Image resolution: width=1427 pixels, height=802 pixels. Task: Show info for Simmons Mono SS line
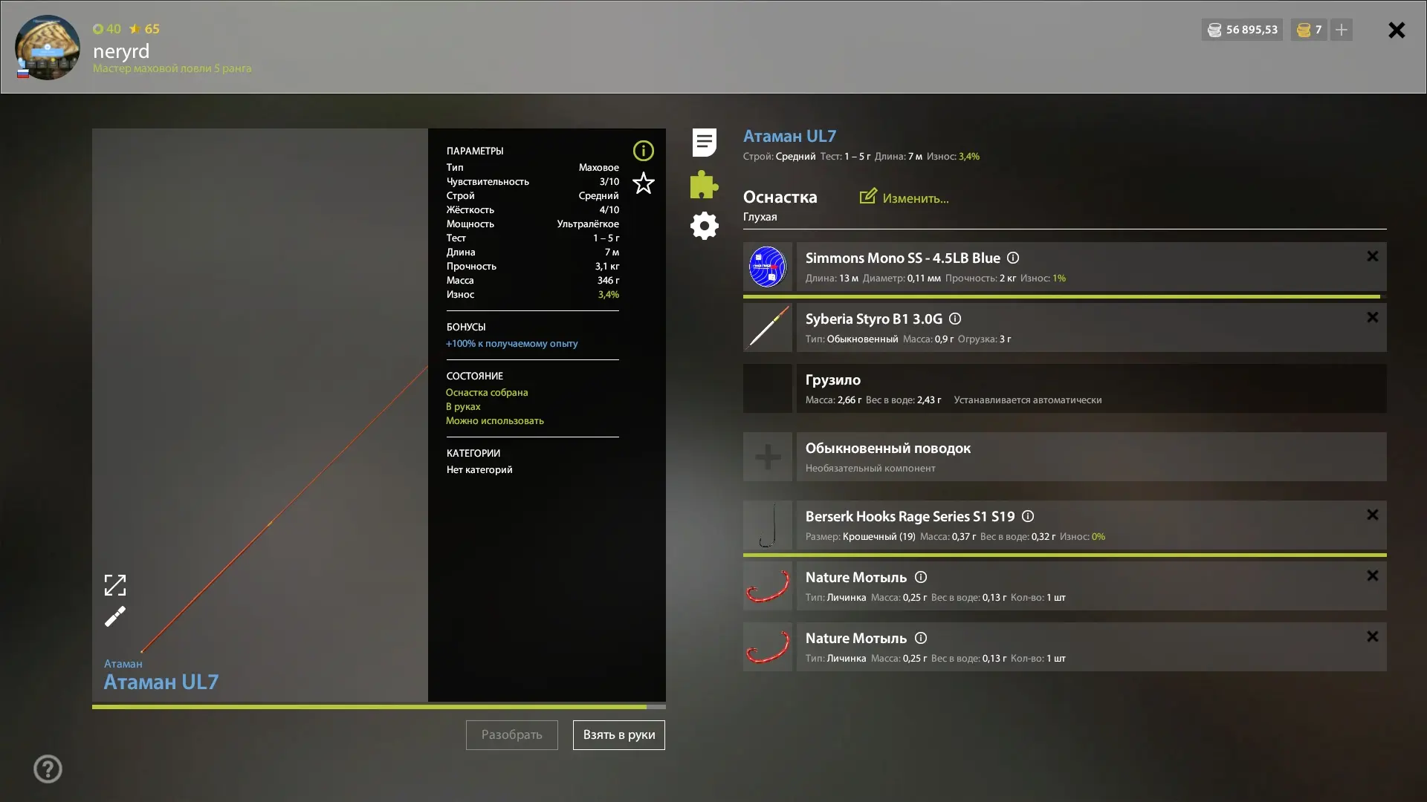pyautogui.click(x=1013, y=258)
